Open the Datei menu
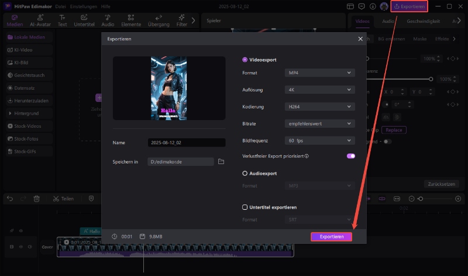 click(x=60, y=6)
